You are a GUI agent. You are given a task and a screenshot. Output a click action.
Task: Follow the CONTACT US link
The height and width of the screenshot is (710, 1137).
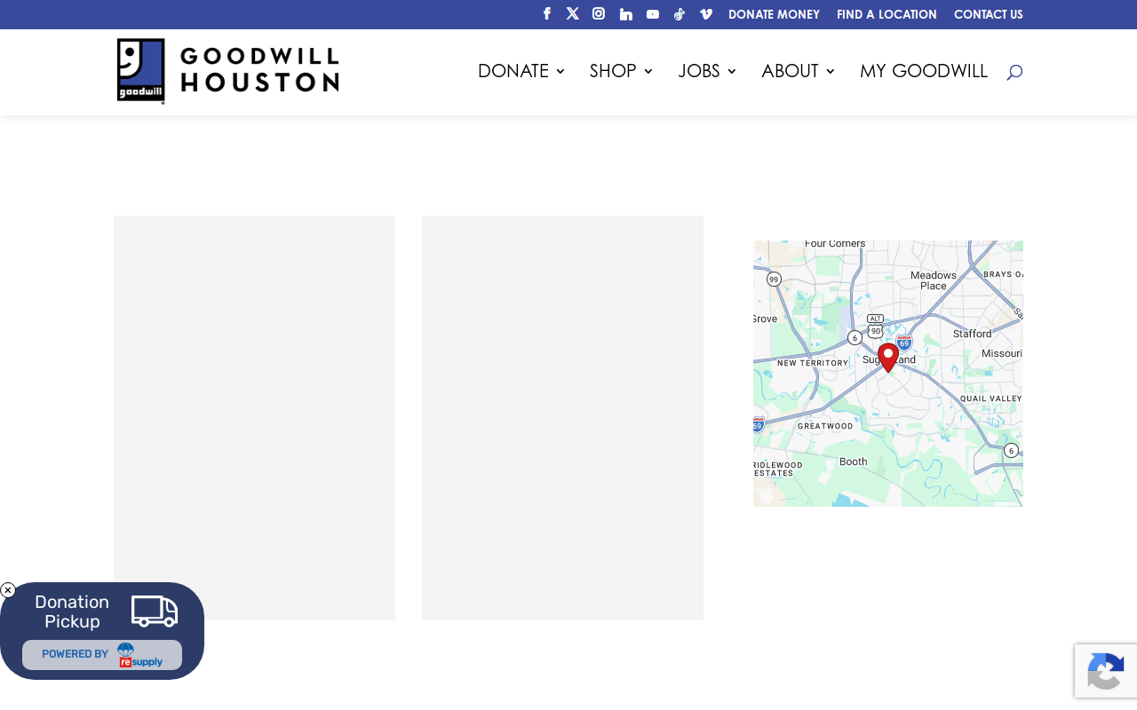(x=989, y=14)
